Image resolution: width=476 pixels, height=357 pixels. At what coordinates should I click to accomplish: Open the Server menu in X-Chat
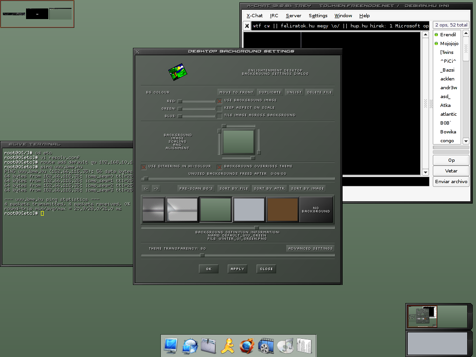point(294,15)
